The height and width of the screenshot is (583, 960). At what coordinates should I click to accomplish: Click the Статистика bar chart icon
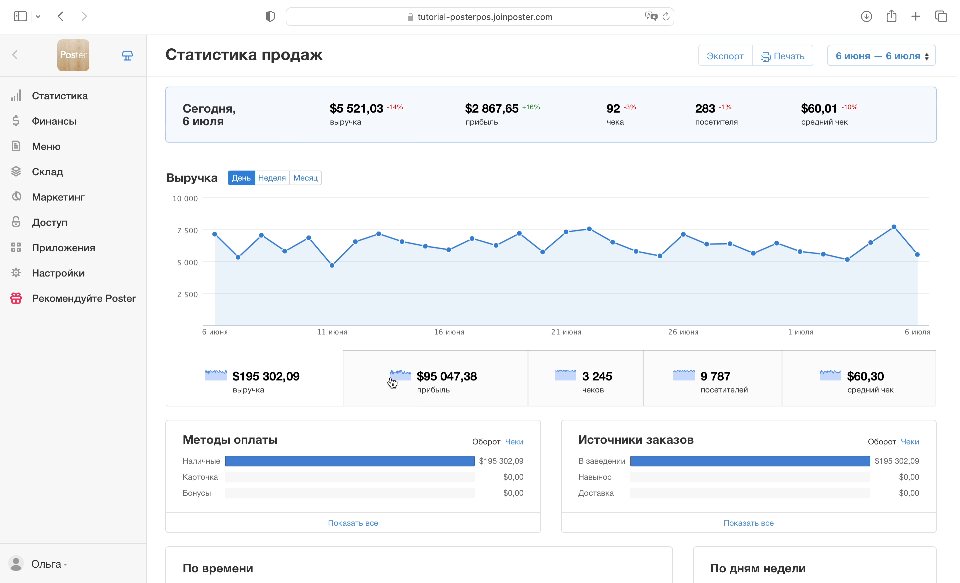pos(16,96)
